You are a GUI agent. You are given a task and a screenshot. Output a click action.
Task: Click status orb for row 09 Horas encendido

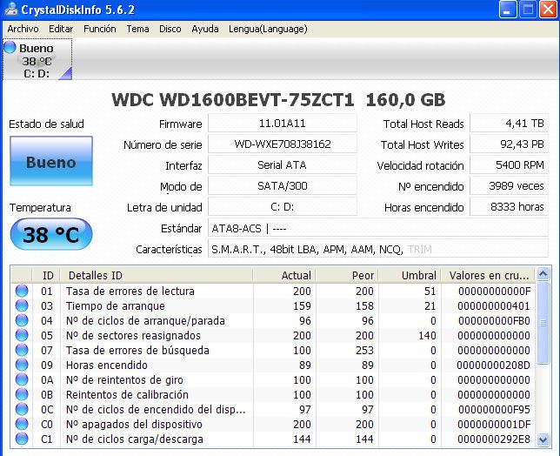(x=22, y=365)
